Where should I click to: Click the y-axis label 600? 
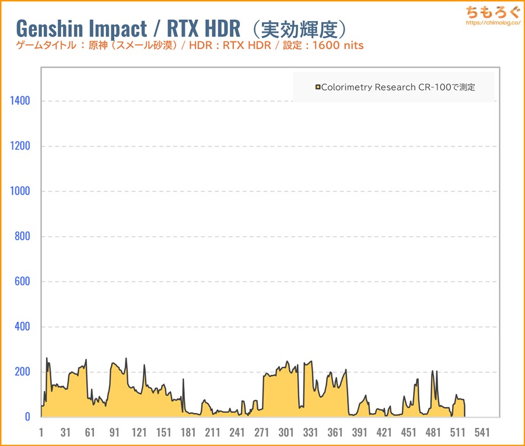click(x=22, y=282)
